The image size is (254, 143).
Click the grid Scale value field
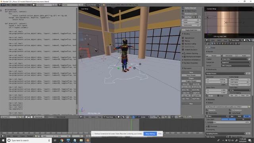click(191, 22)
